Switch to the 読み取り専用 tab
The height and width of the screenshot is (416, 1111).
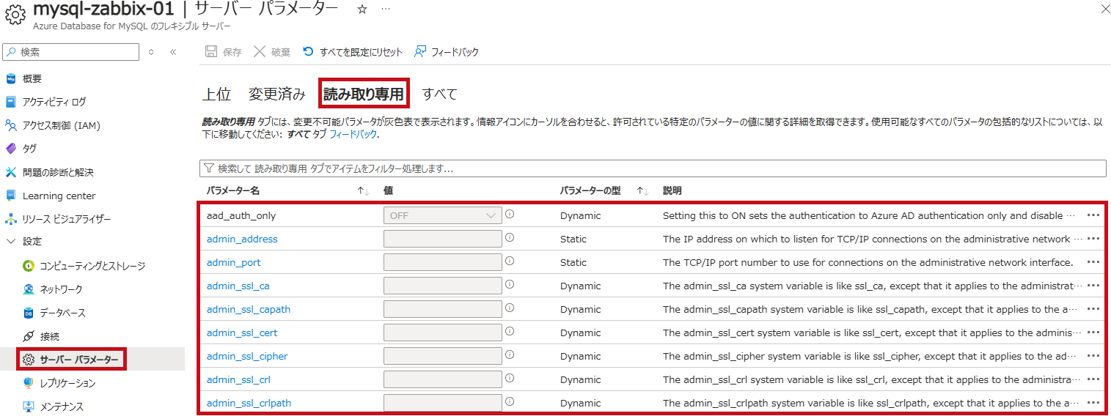point(364,94)
